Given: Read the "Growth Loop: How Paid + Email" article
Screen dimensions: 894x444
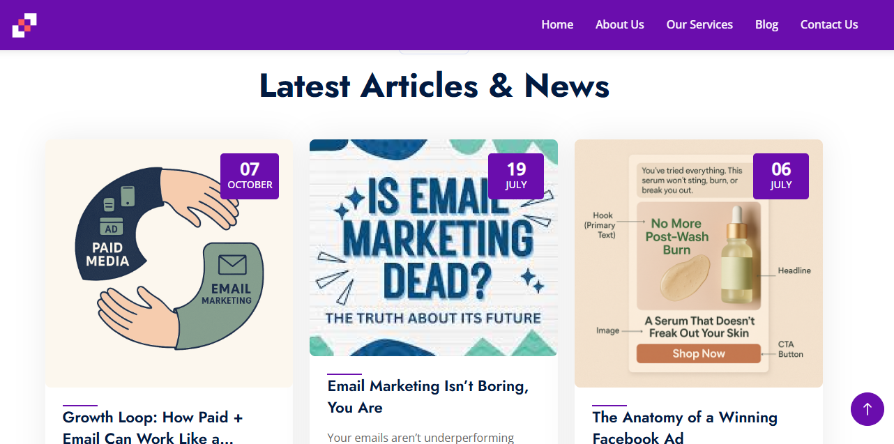Looking at the screenshot, I should [153, 427].
